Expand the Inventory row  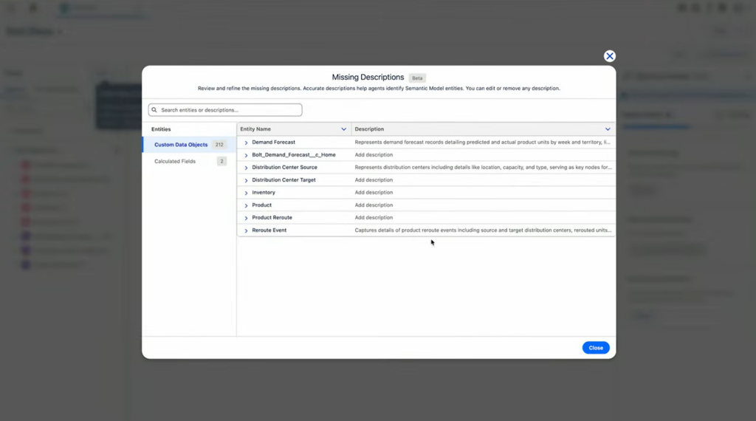point(246,193)
